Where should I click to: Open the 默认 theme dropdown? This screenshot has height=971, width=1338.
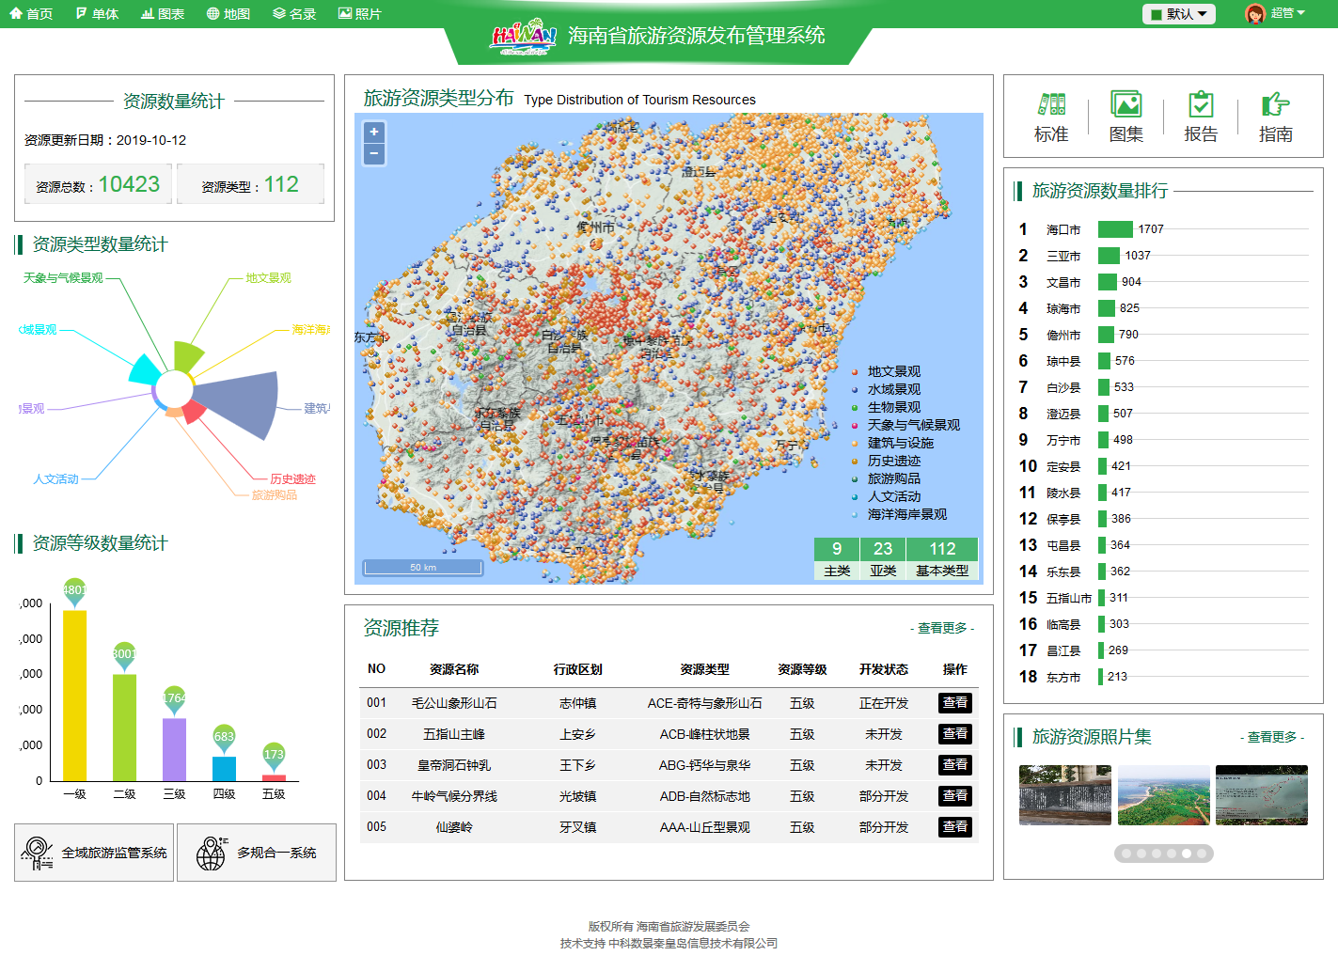(1178, 14)
